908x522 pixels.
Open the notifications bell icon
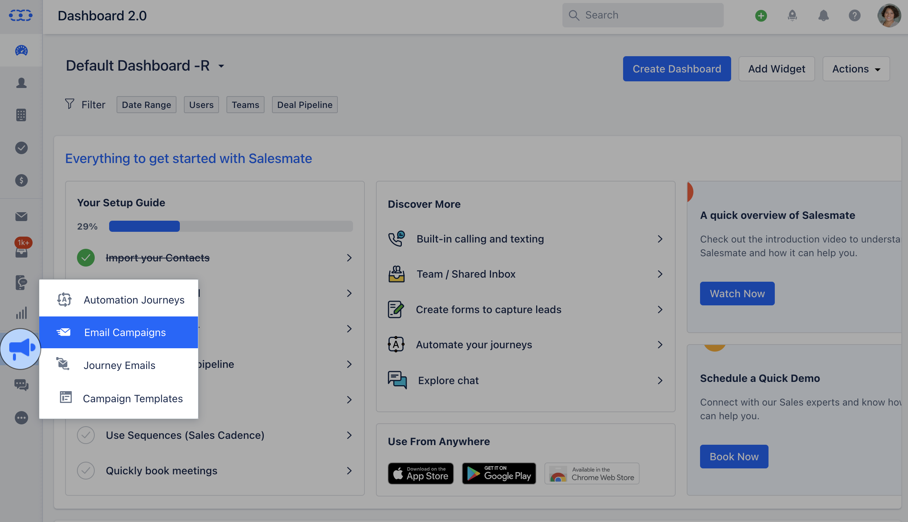[823, 16]
